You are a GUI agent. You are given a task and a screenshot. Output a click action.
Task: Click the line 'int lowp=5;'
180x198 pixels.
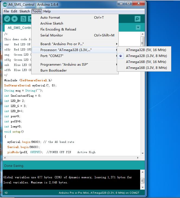[13, 126]
